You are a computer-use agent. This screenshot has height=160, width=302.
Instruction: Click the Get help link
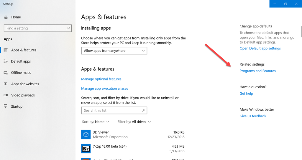click(x=246, y=94)
